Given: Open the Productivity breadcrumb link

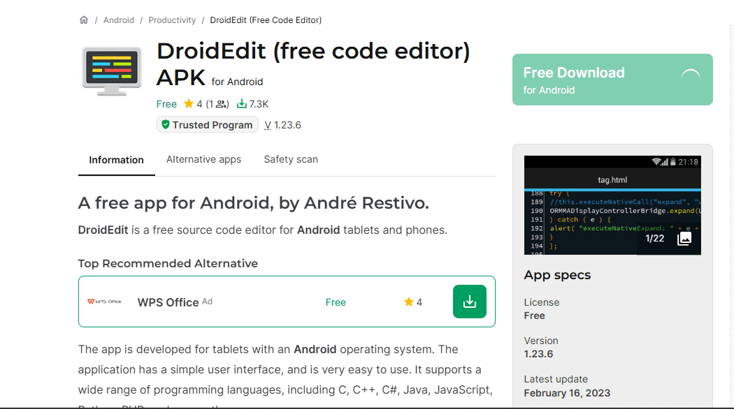Looking at the screenshot, I should click(x=172, y=20).
